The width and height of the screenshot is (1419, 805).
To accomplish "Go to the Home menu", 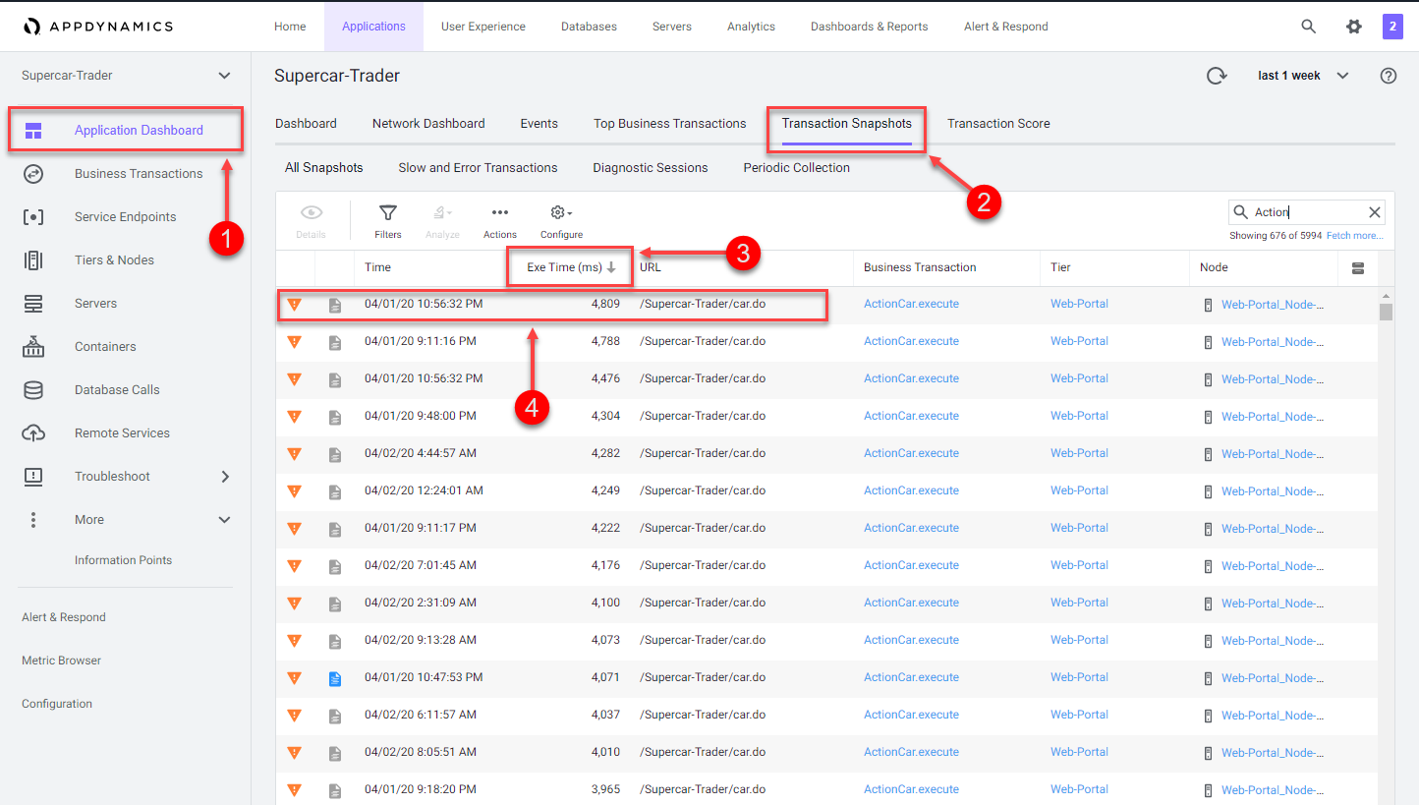I will coord(290,27).
